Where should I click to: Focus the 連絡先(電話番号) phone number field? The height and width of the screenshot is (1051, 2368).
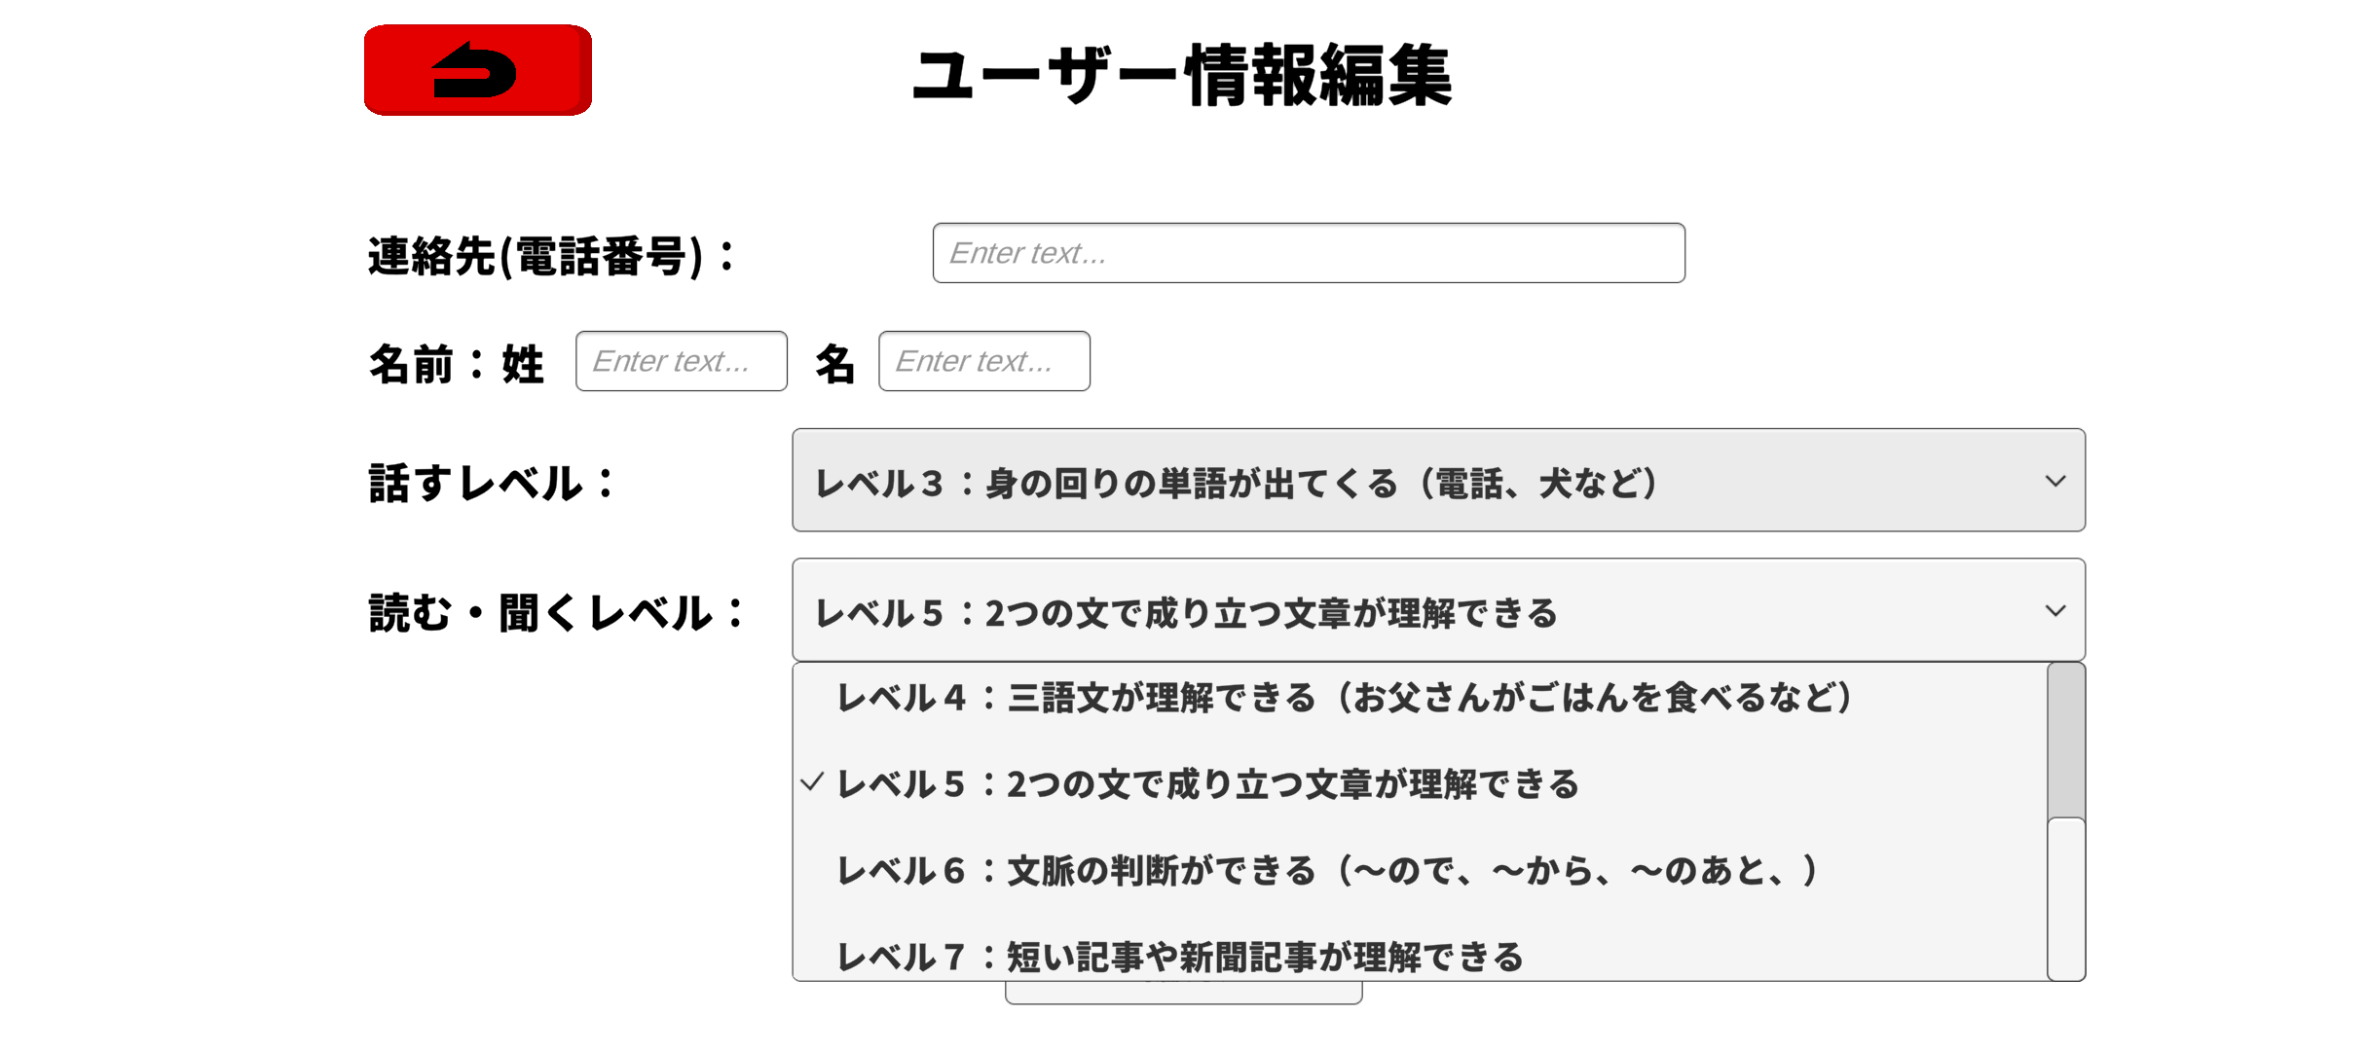click(x=1308, y=253)
